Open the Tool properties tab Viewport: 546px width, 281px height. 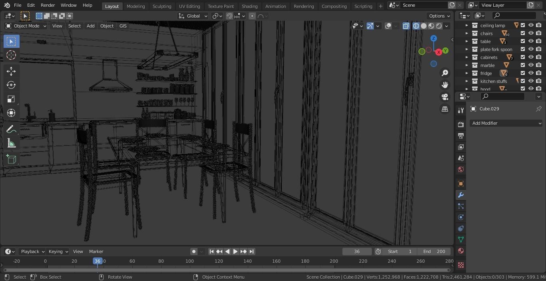tap(461, 110)
